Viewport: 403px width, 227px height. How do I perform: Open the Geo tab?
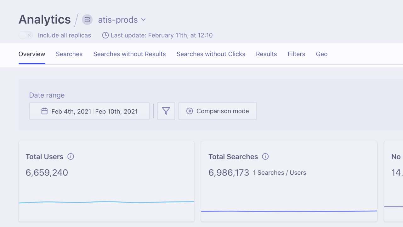(322, 54)
